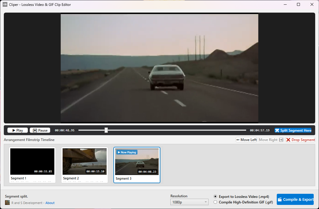This screenshot has height=209, width=319.
Task: Click the current time 00:00:48.95
Action: point(65,130)
